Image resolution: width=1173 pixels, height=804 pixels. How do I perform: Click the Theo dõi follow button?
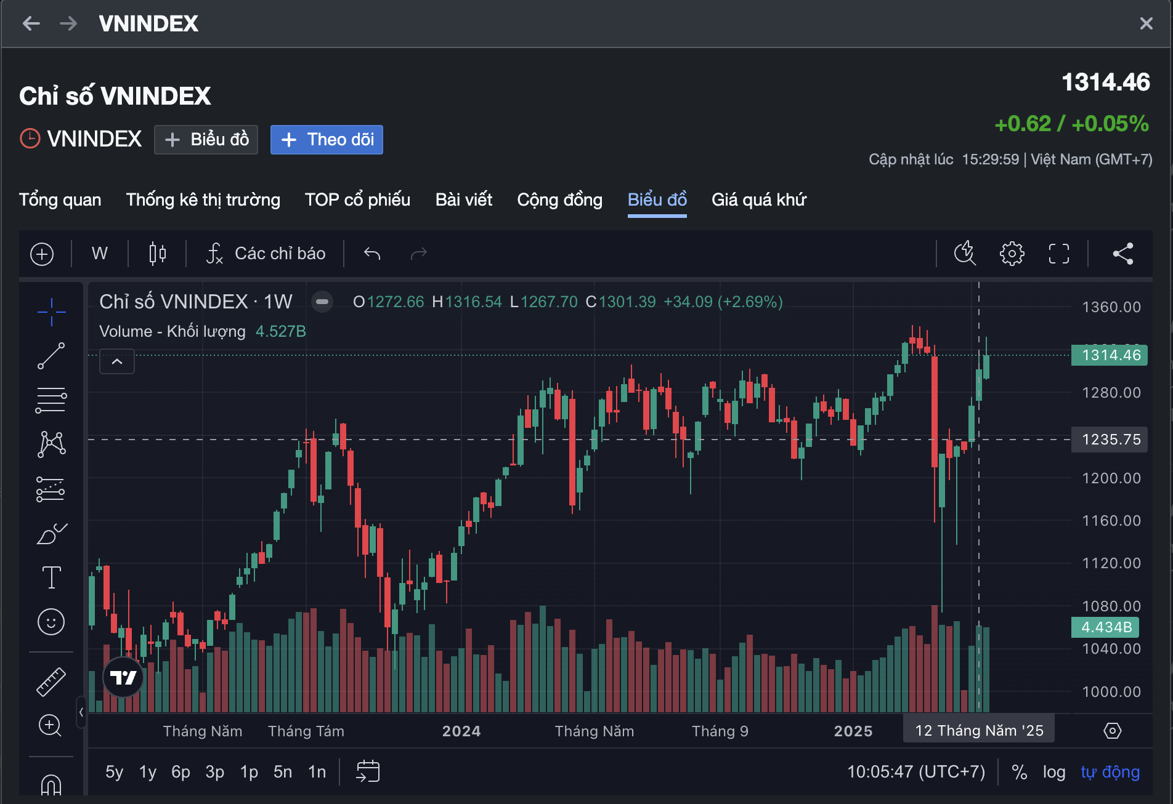click(327, 140)
